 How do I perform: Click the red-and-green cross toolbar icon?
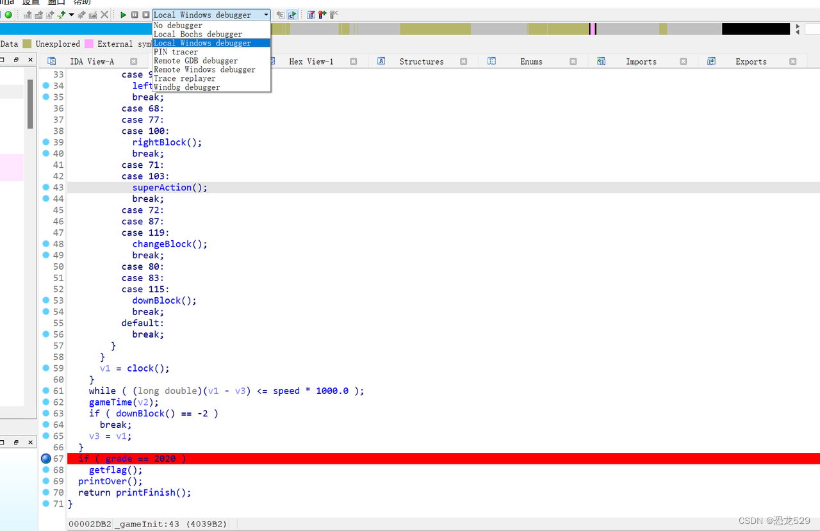[x=322, y=15]
